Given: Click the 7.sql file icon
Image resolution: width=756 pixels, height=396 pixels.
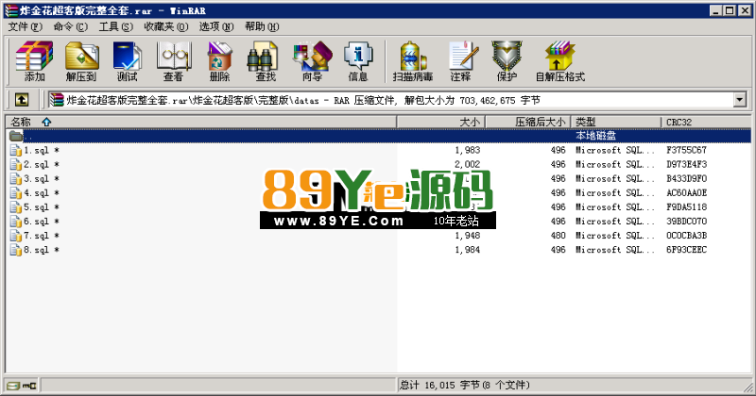Looking at the screenshot, I should tap(16, 236).
